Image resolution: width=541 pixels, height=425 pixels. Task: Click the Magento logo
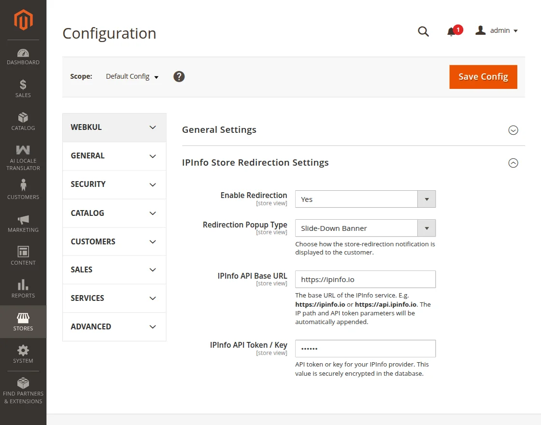pos(23,20)
